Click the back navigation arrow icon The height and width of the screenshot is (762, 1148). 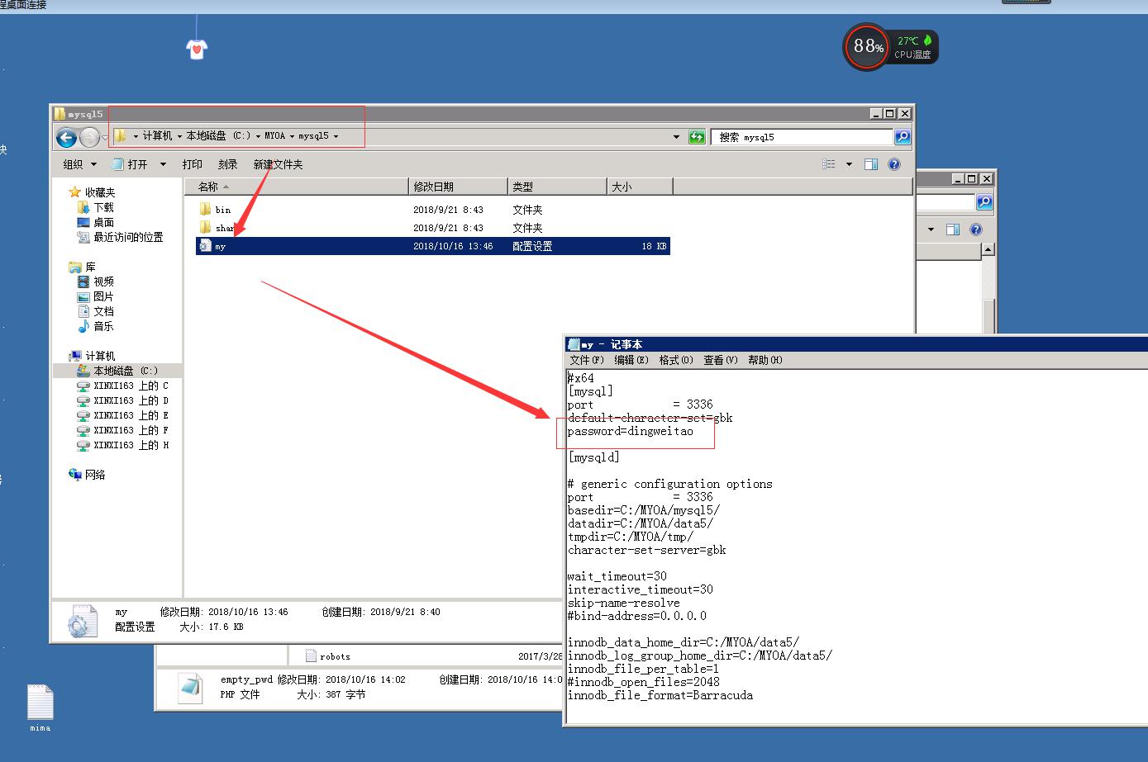[66, 137]
